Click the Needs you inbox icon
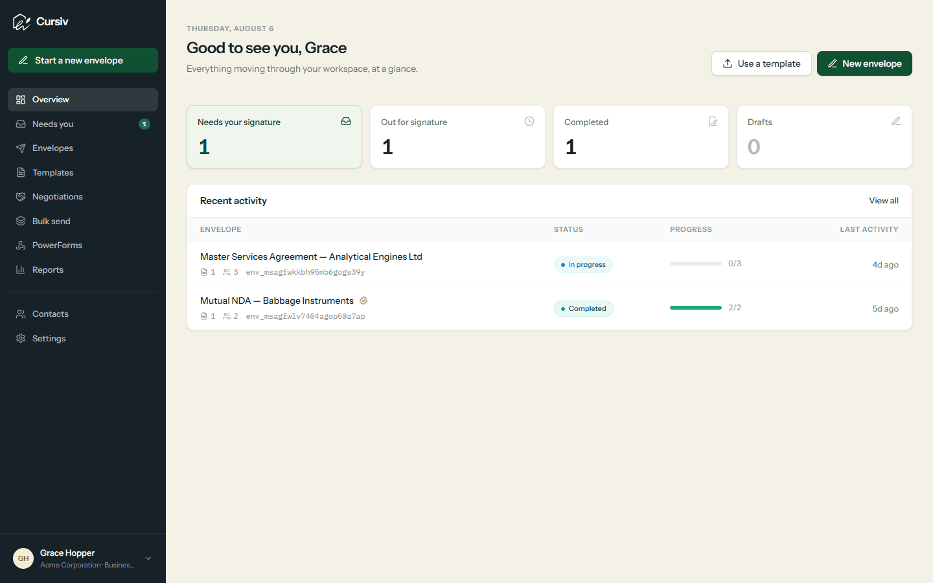933x583 pixels. pyautogui.click(x=21, y=124)
